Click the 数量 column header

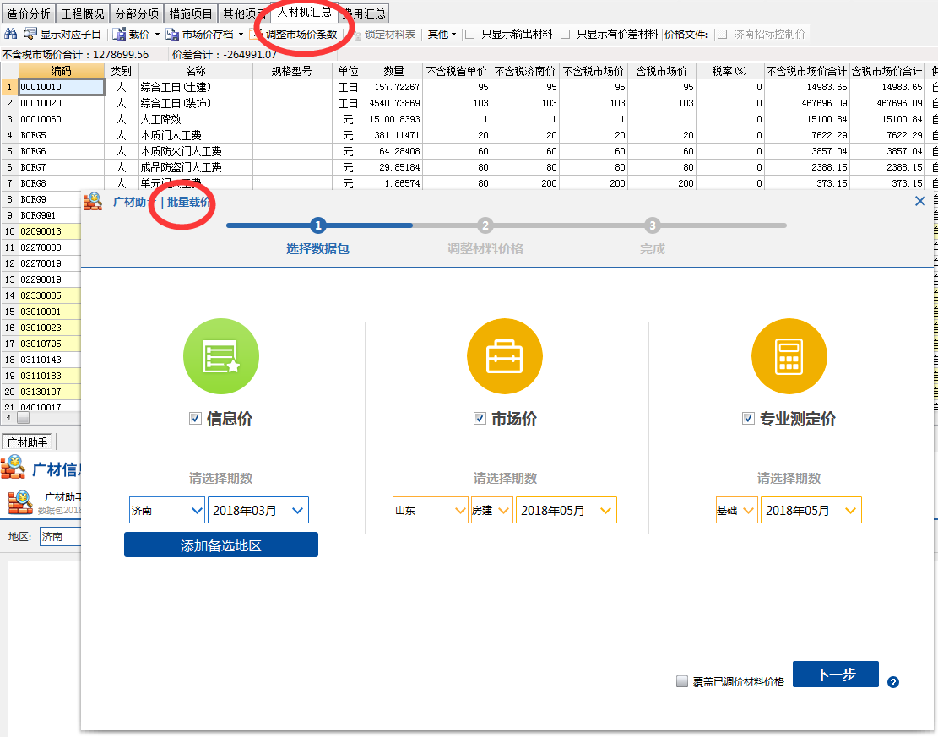pos(393,71)
